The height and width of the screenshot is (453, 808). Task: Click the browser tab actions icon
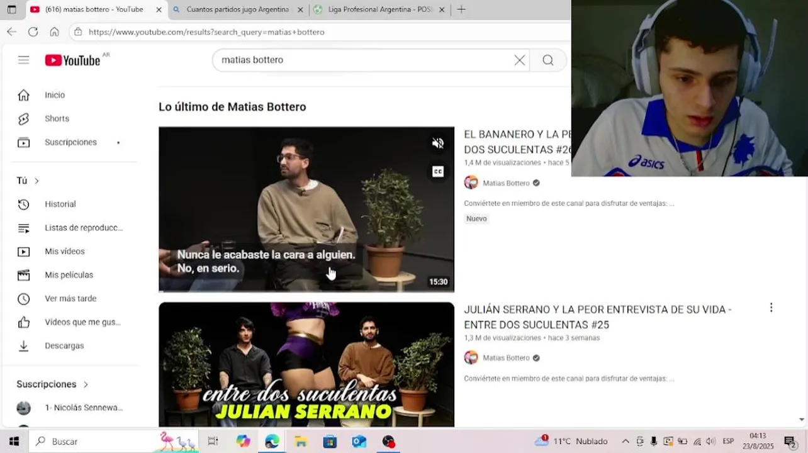[11, 9]
